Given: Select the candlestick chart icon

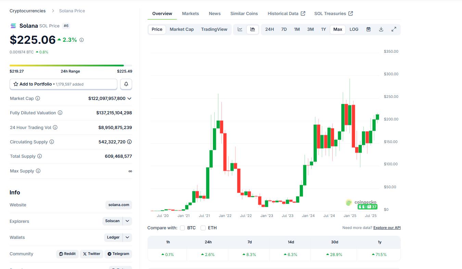Looking at the screenshot, I should tap(253, 29).
